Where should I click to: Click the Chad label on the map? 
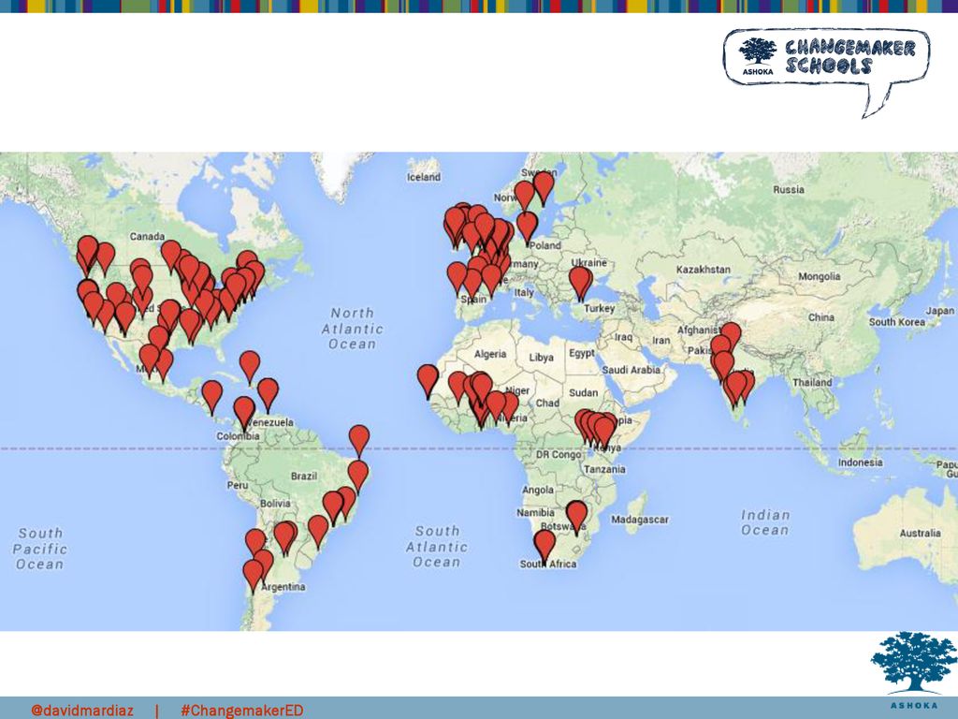click(x=547, y=403)
